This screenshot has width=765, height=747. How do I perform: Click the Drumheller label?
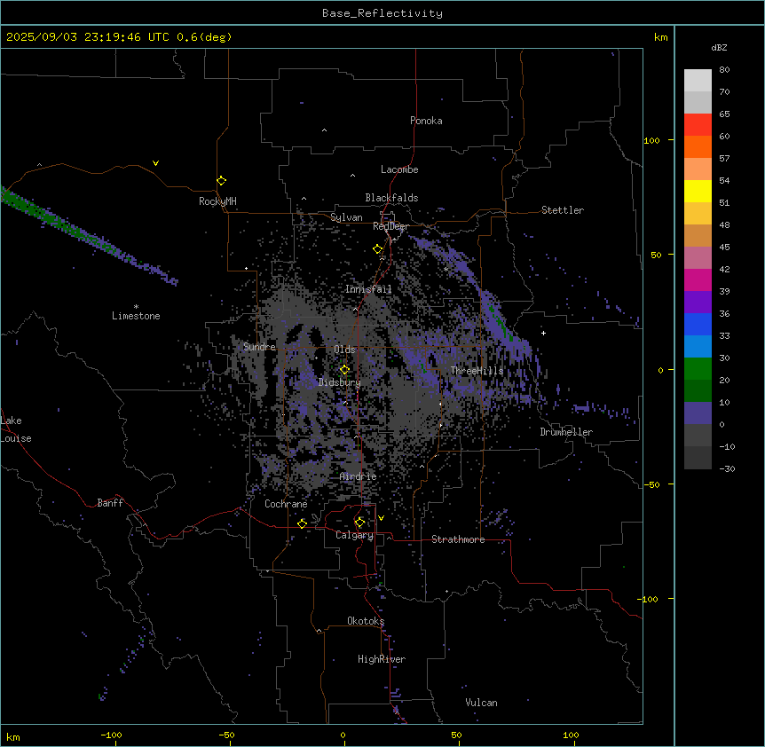coord(566,432)
